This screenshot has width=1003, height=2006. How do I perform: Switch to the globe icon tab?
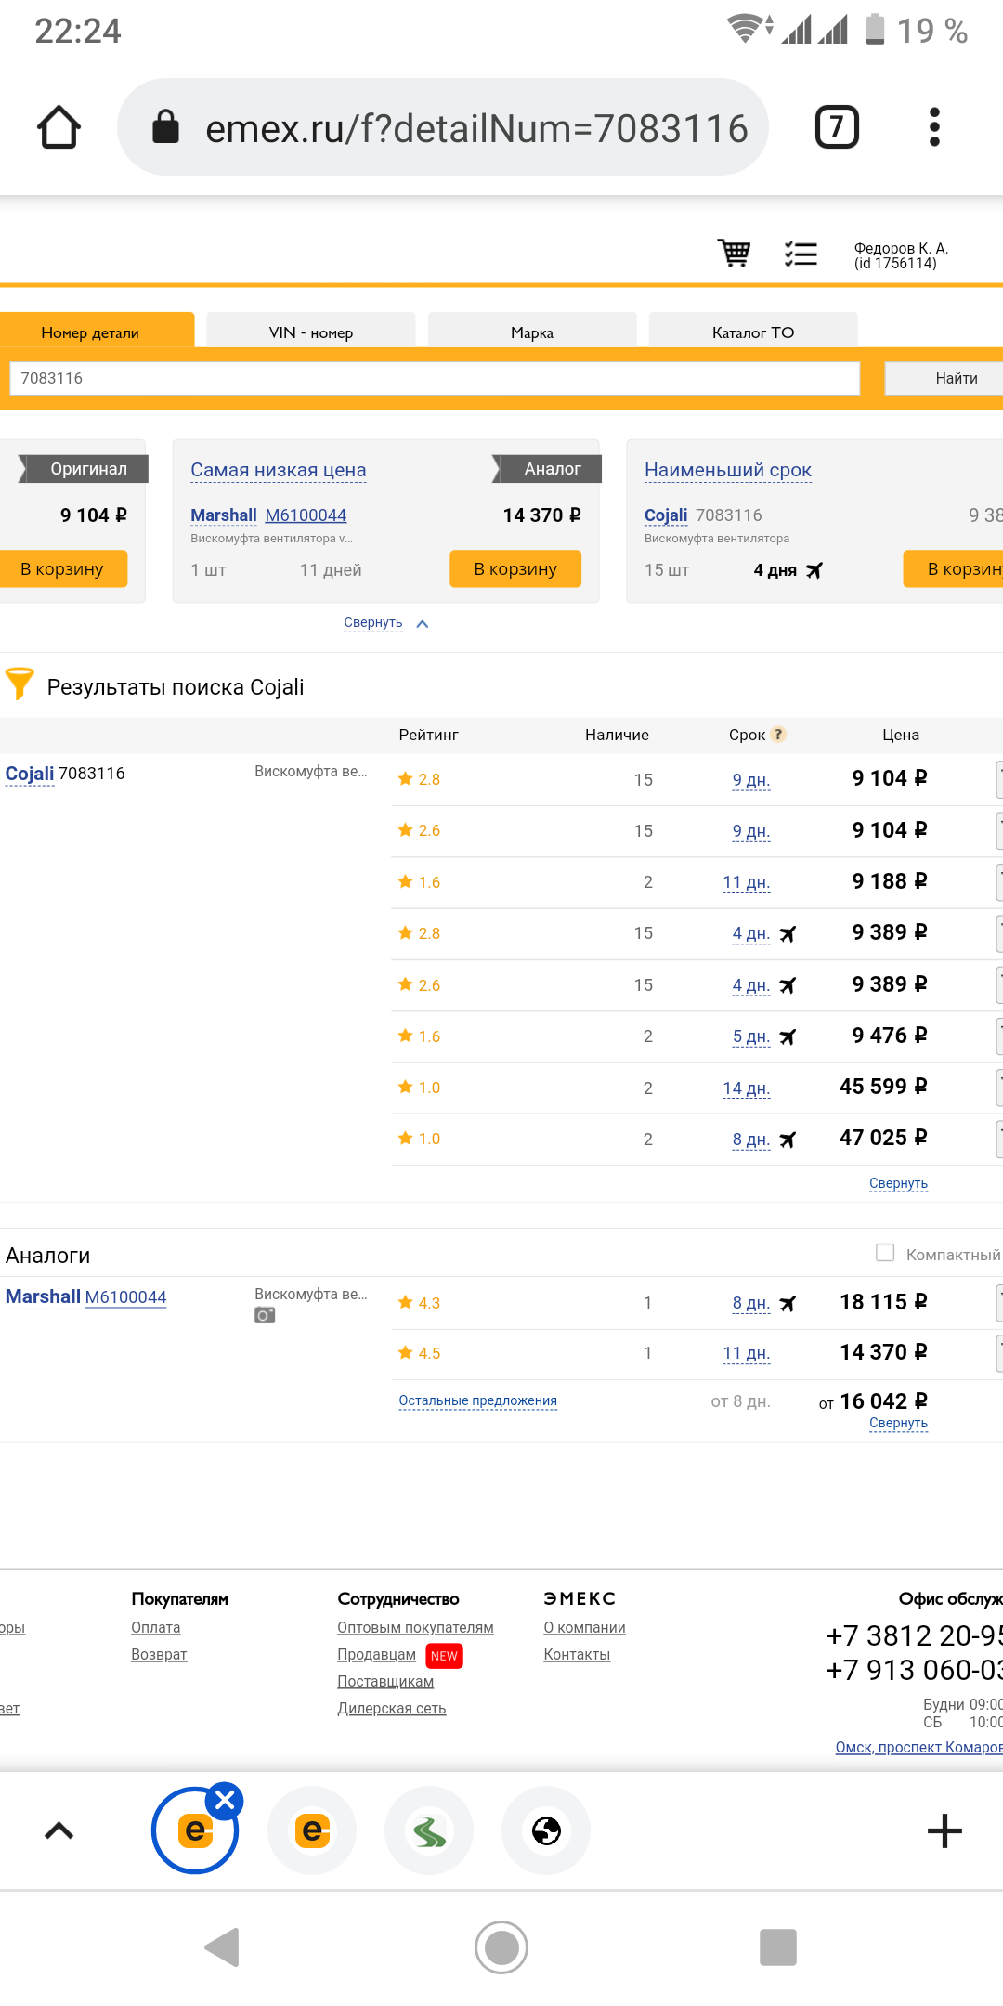pos(546,1831)
